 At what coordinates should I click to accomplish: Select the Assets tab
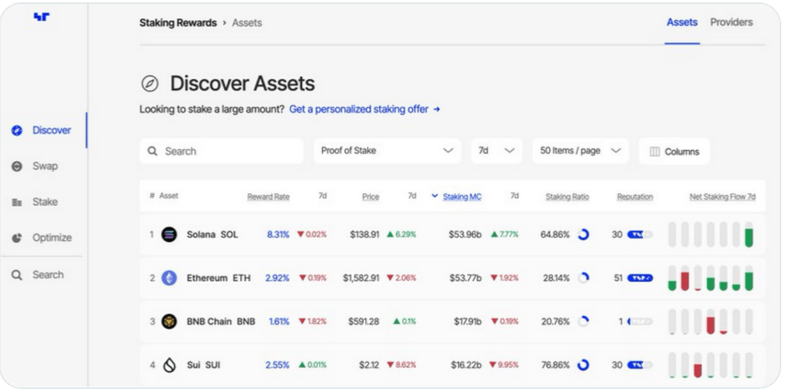click(x=682, y=22)
